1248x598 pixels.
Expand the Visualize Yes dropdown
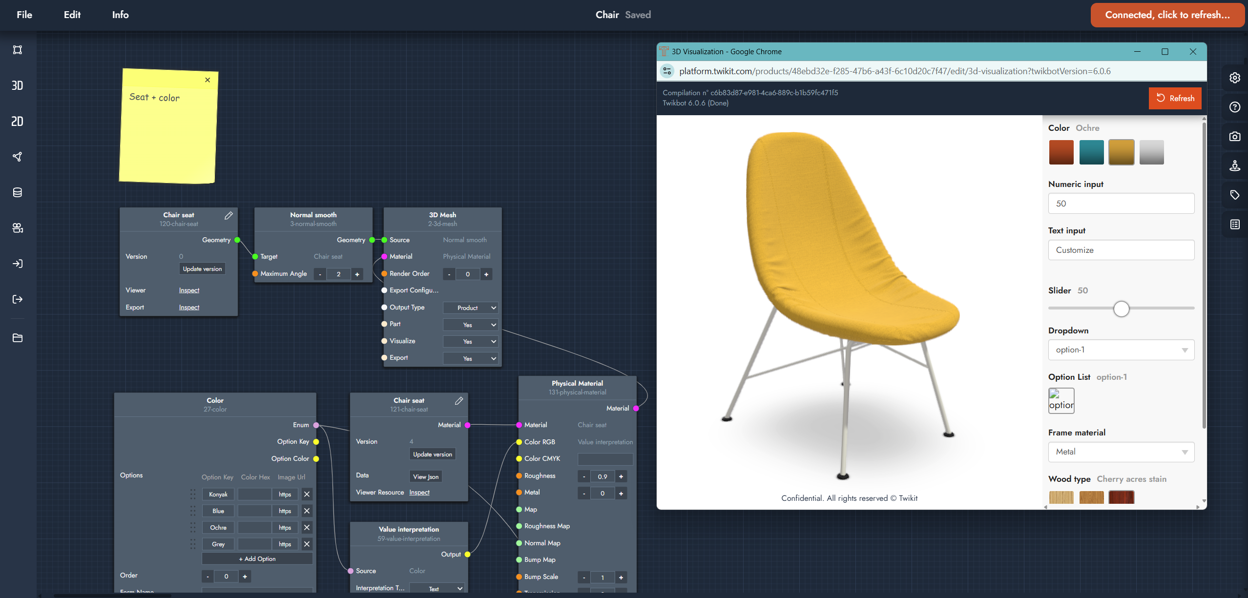471,342
